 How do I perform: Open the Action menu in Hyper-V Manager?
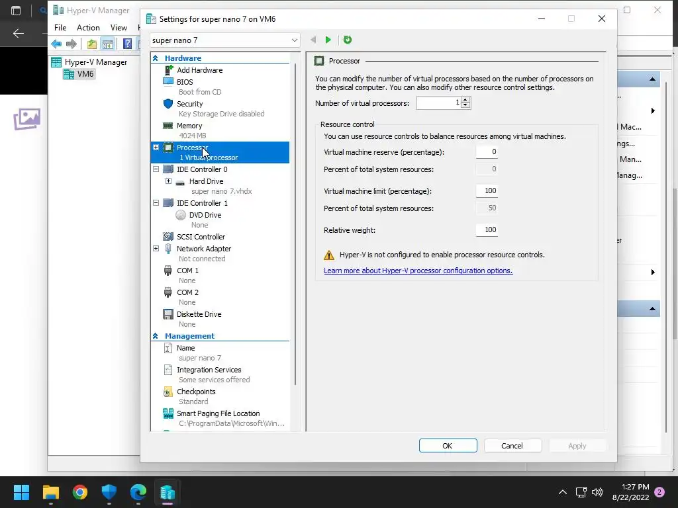tap(88, 28)
